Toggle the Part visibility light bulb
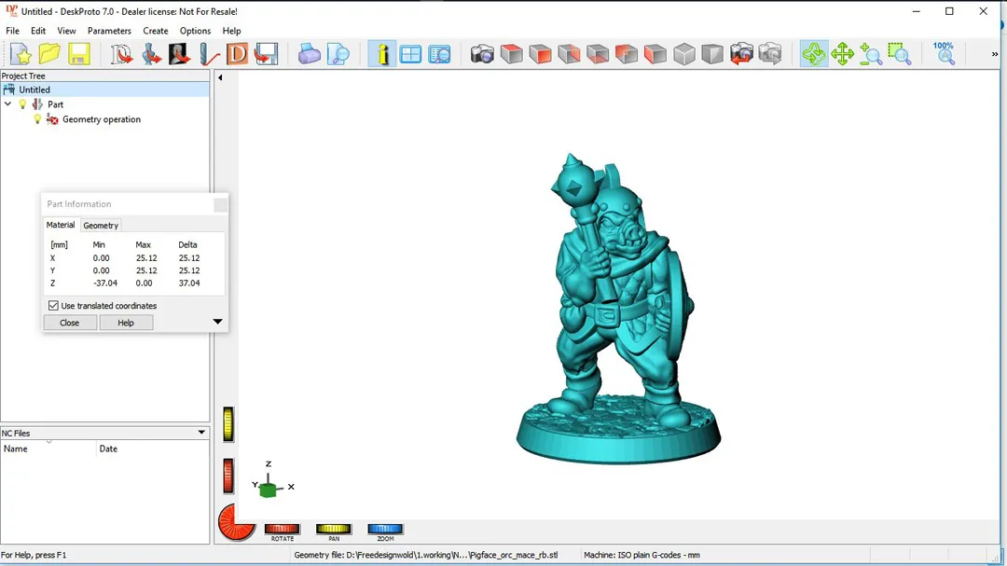This screenshot has height=566, width=1007. tap(23, 104)
